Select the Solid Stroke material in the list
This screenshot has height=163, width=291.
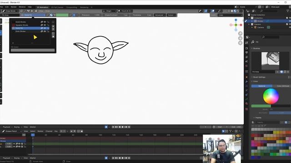pyautogui.click(x=30, y=22)
